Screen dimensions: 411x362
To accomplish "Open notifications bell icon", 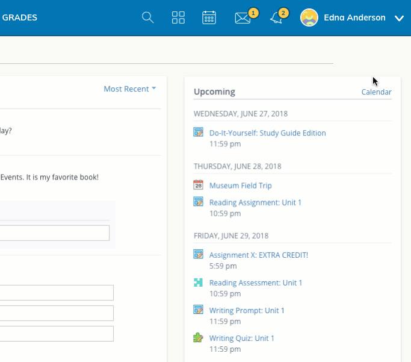I will coord(276,18).
